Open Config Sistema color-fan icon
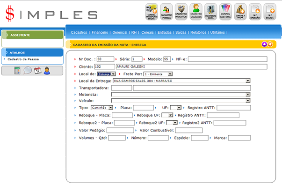The height and width of the screenshot is (184, 282). click(x=225, y=12)
